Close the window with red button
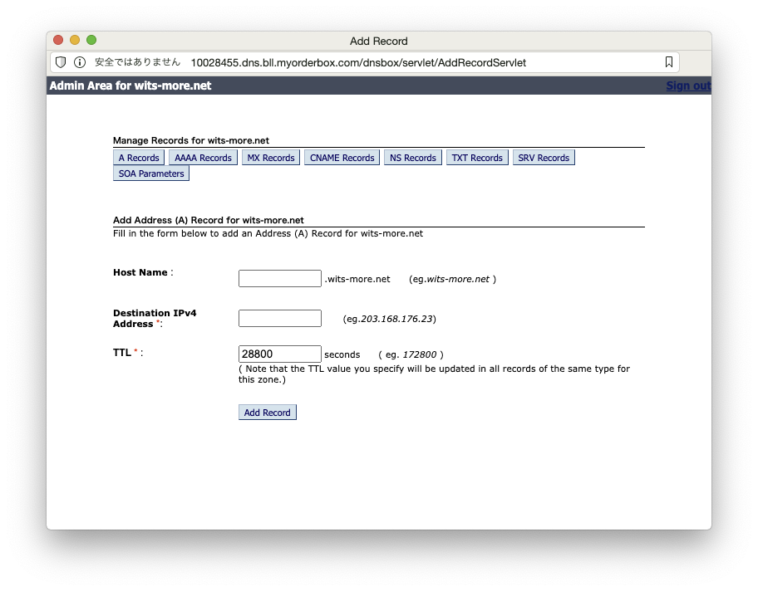The width and height of the screenshot is (758, 591). (x=58, y=40)
